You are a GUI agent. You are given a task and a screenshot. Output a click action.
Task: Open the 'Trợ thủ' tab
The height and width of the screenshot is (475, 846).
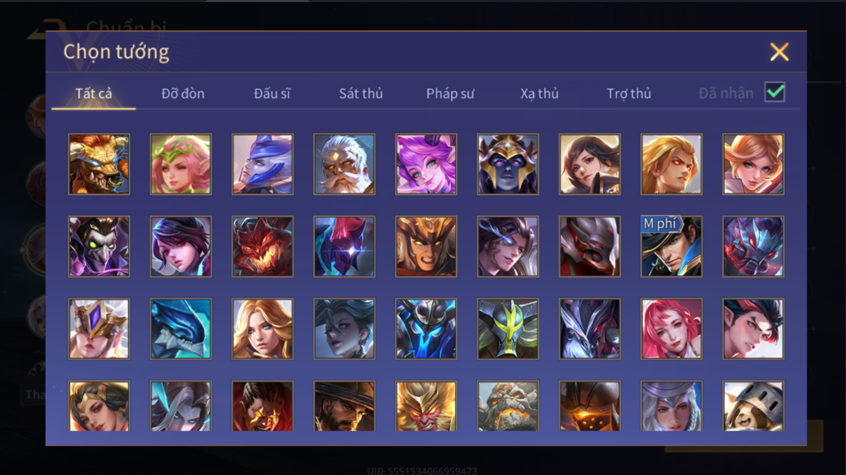click(x=628, y=93)
